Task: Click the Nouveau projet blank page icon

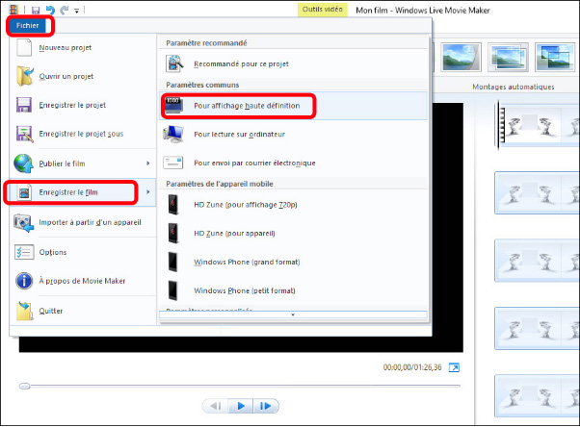Action: 24,48
